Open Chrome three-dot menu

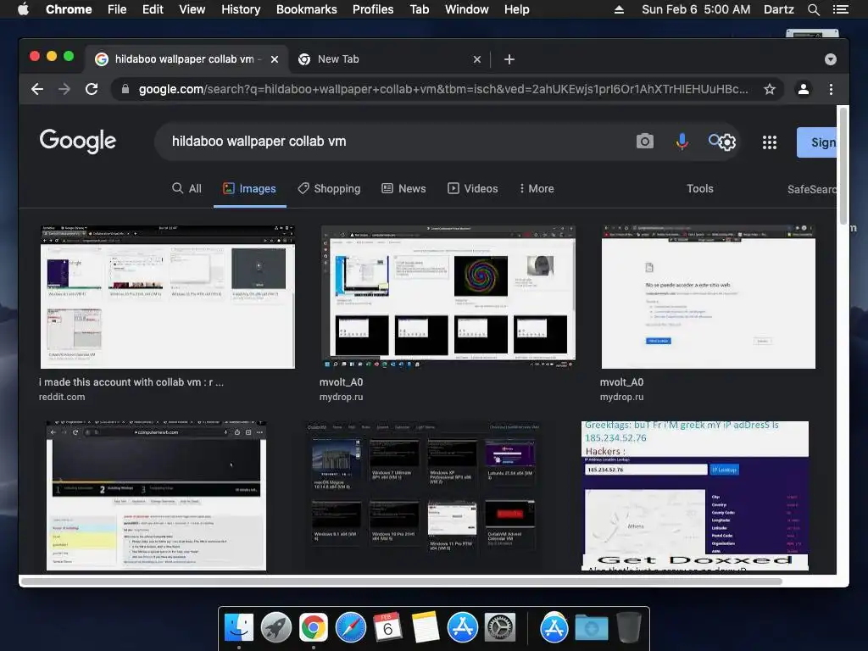(831, 89)
